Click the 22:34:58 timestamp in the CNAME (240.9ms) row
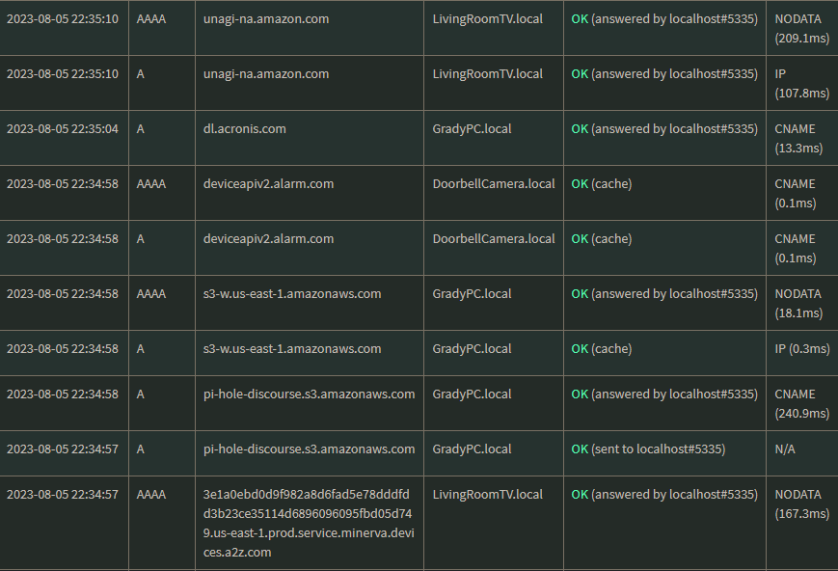Image resolution: width=838 pixels, height=571 pixels. click(63, 394)
